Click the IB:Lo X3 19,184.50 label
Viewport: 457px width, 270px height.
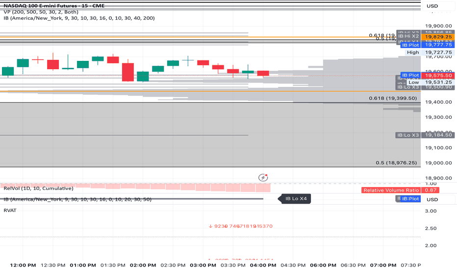click(425, 135)
